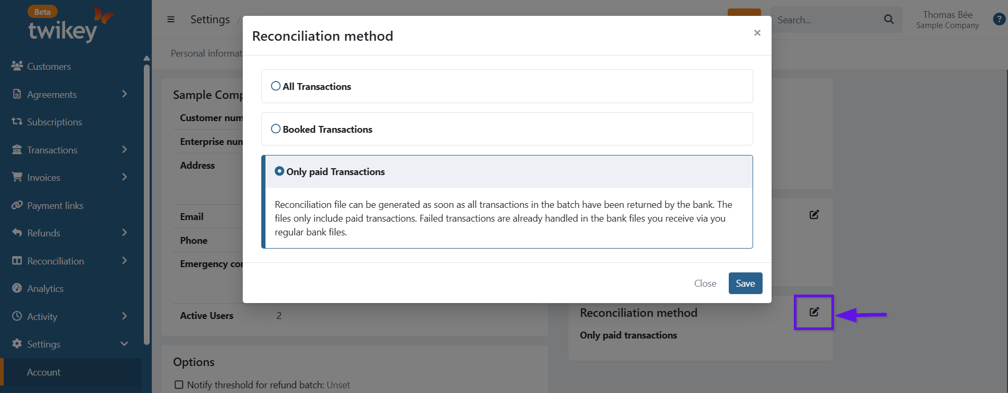Image resolution: width=1008 pixels, height=393 pixels.
Task: Open the Subscriptions menu item
Action: (x=54, y=122)
